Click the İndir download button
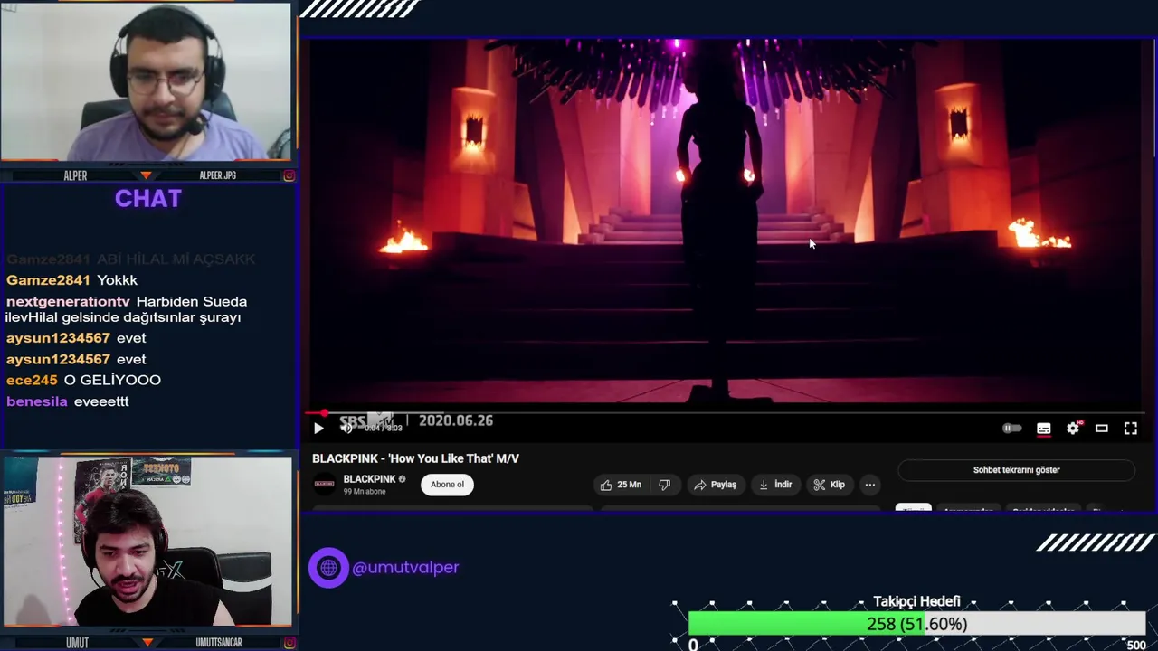1158x651 pixels. pyautogui.click(x=775, y=485)
